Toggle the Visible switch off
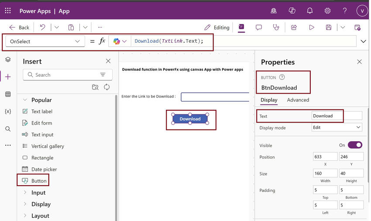 [x=355, y=145]
